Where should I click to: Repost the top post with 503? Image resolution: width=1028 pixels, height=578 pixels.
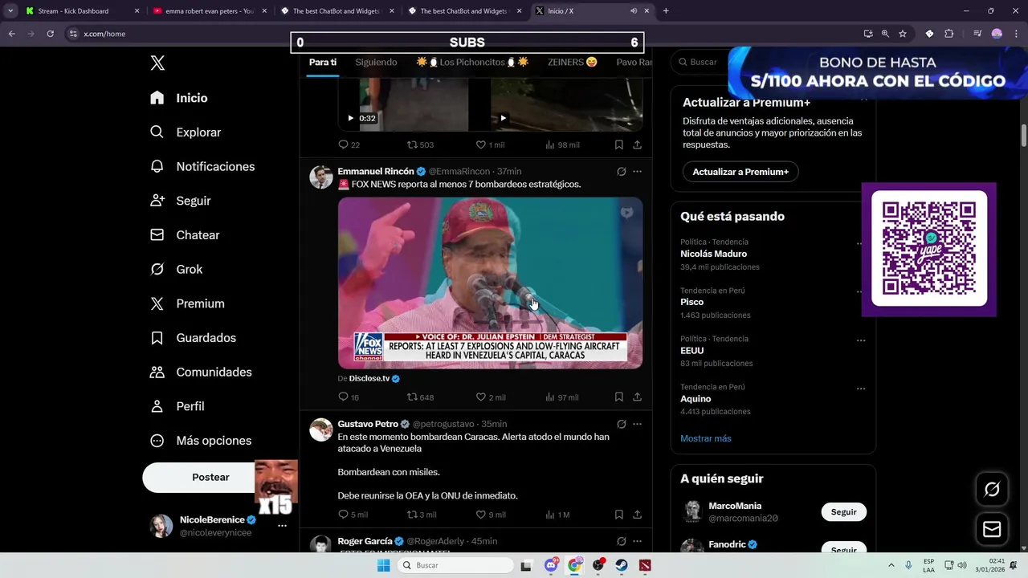420,144
